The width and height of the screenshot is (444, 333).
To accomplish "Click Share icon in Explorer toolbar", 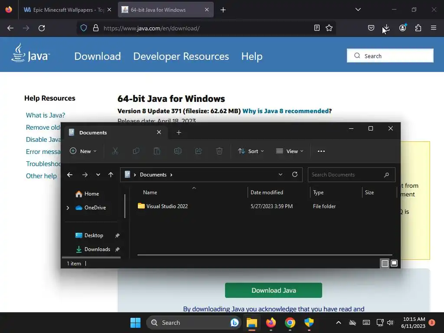I will (x=199, y=151).
